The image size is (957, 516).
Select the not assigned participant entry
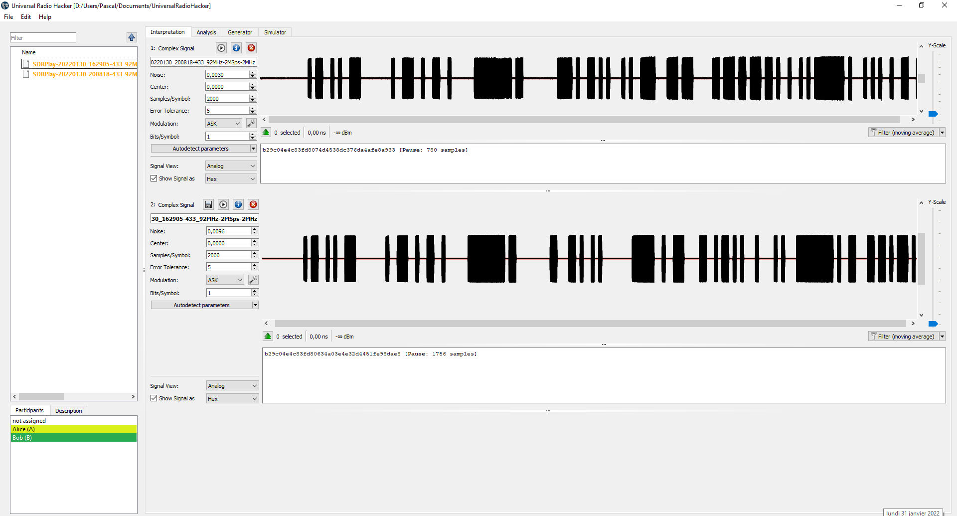[x=73, y=420]
